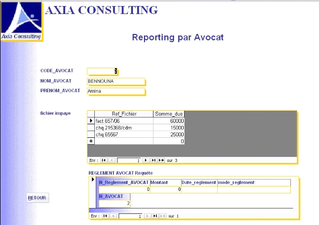Image resolution: width=319 pixels, height=225 pixels.
Task: Click the N_AVOCAT field showing 2
Action: click(114, 203)
